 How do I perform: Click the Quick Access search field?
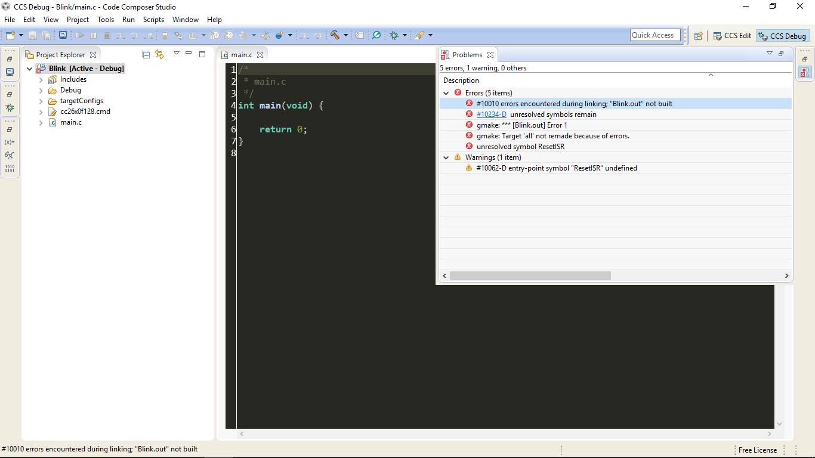655,35
